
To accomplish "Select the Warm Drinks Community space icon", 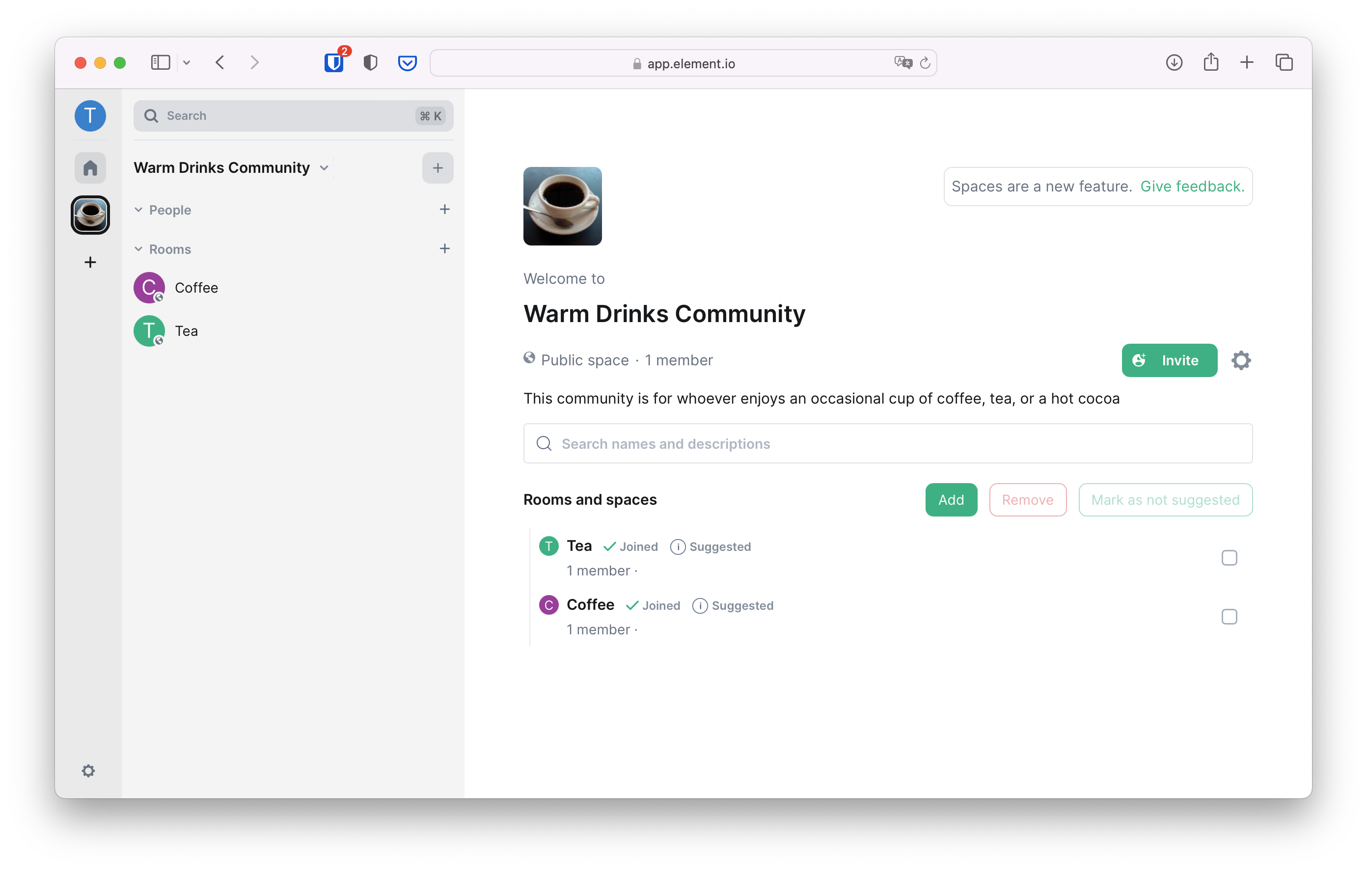I will (90, 215).
